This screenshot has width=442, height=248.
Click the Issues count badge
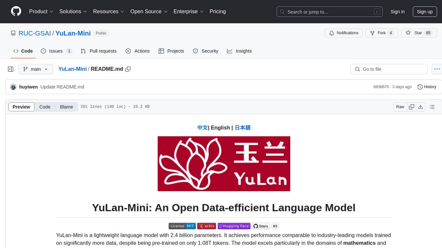(x=69, y=51)
